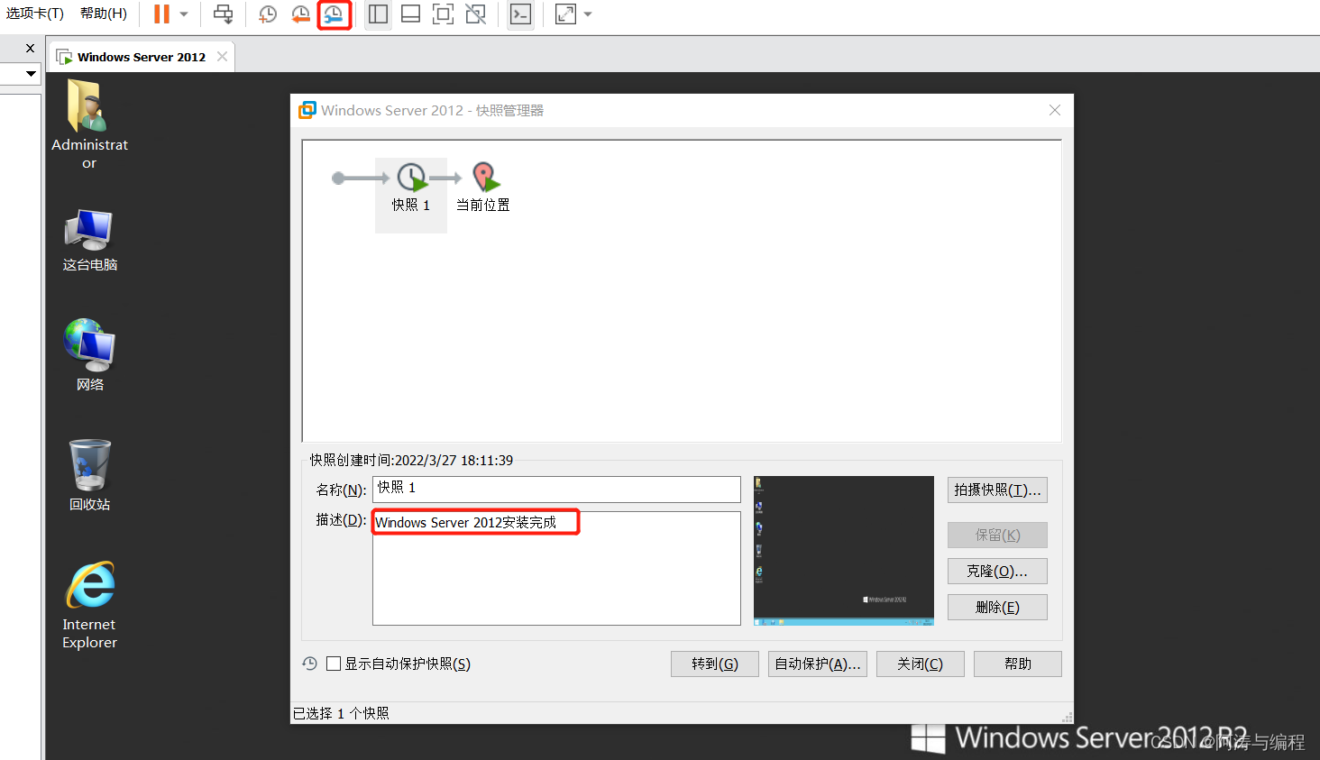Enter Unity mode

(x=475, y=14)
